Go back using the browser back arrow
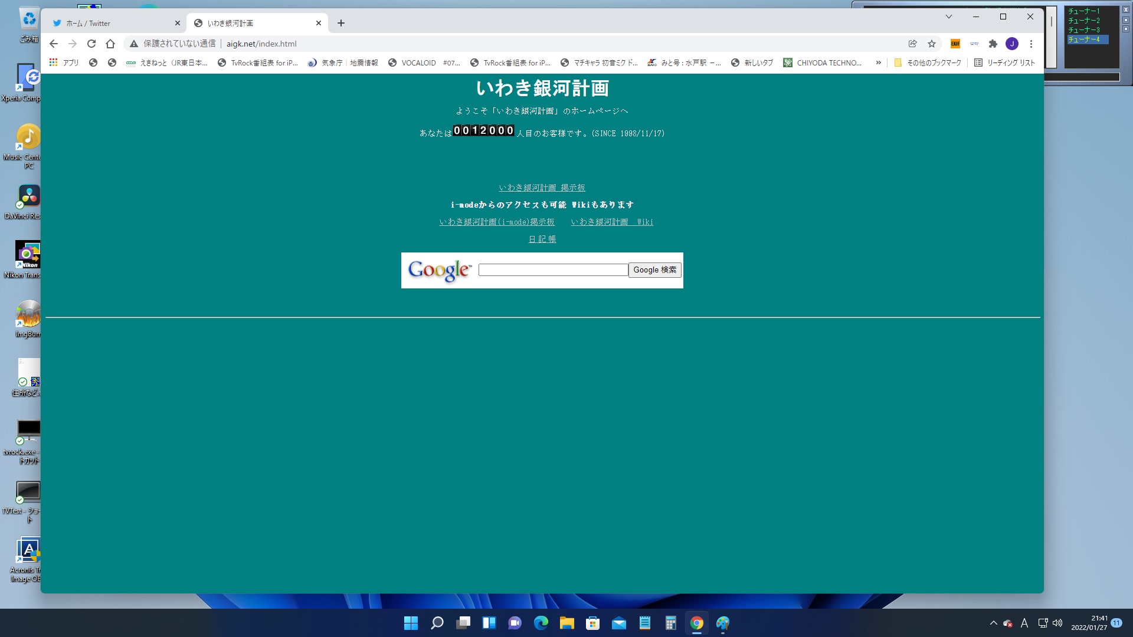The height and width of the screenshot is (637, 1133). 54,44
